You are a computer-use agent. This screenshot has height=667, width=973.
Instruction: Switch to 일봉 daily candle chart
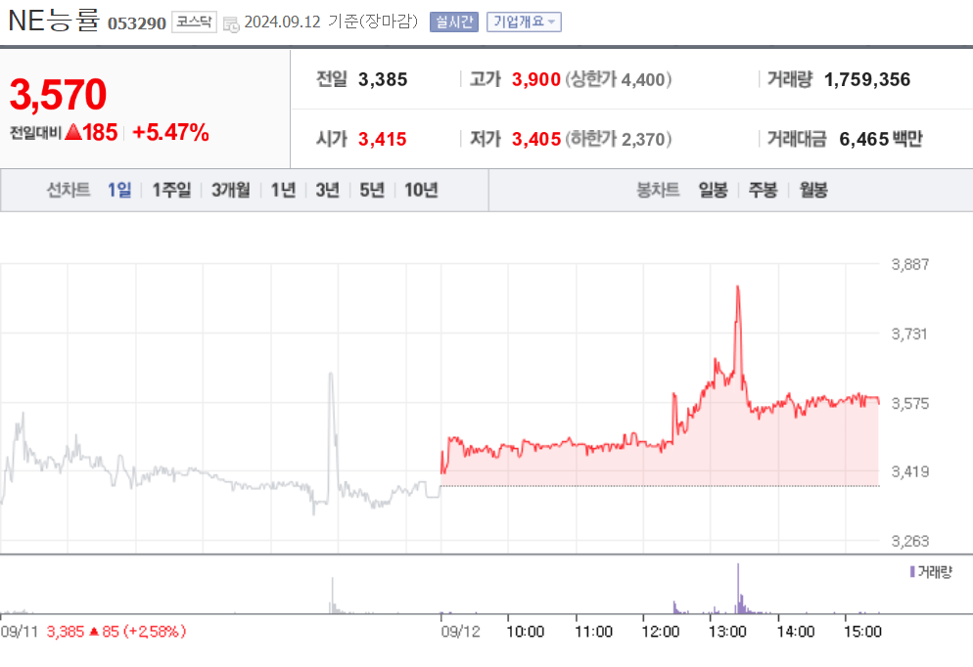pos(713,190)
